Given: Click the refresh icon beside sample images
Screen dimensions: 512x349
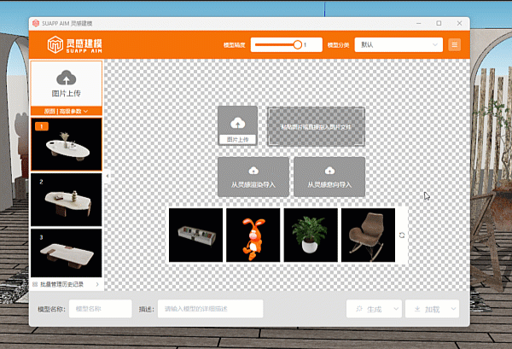Looking at the screenshot, I should pyautogui.click(x=402, y=236).
